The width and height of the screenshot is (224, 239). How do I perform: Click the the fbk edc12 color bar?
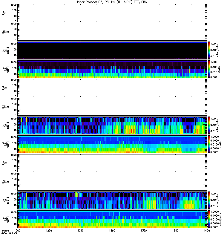(209, 200)
